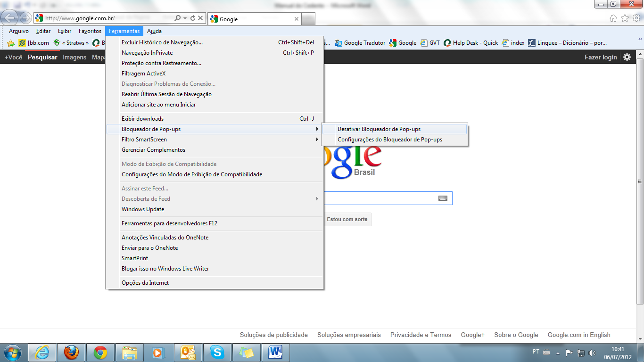Open Imagens in Google top bar
Screen dimensions: 644x362
pyautogui.click(x=74, y=57)
